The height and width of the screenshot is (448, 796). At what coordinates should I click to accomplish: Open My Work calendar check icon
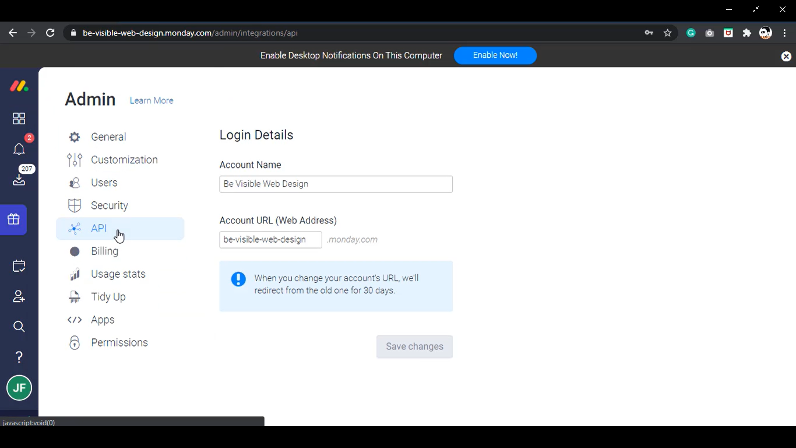(19, 266)
